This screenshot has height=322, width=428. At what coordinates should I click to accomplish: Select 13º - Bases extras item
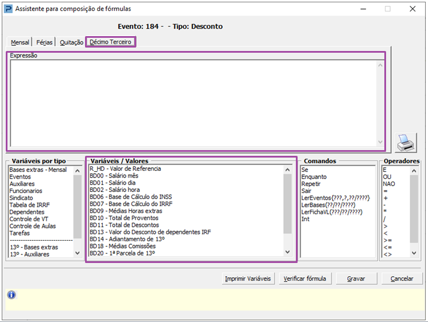(x=34, y=247)
